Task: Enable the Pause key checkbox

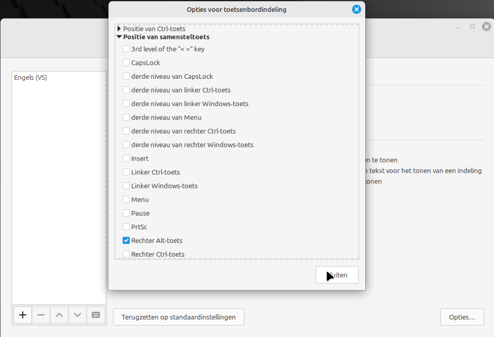Action: [x=126, y=213]
